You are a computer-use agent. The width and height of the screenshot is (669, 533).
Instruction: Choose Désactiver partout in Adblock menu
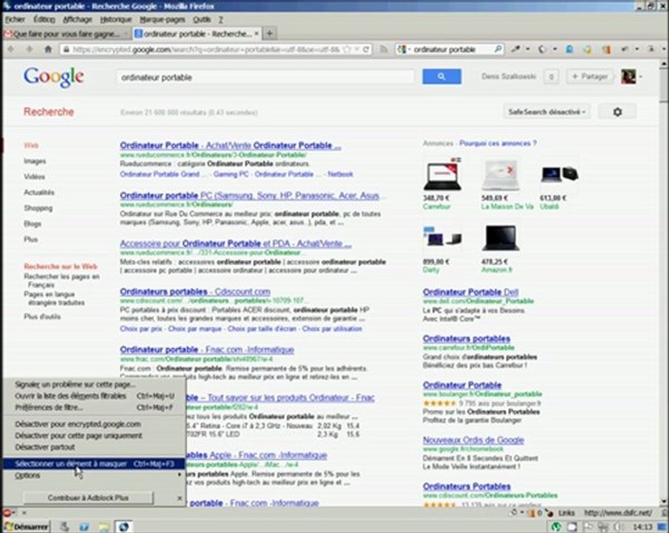click(94, 447)
